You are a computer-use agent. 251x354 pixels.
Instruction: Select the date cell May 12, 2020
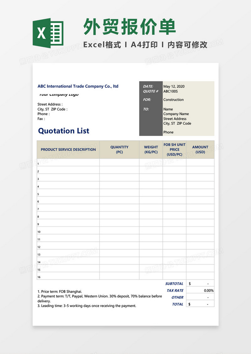tap(174, 86)
